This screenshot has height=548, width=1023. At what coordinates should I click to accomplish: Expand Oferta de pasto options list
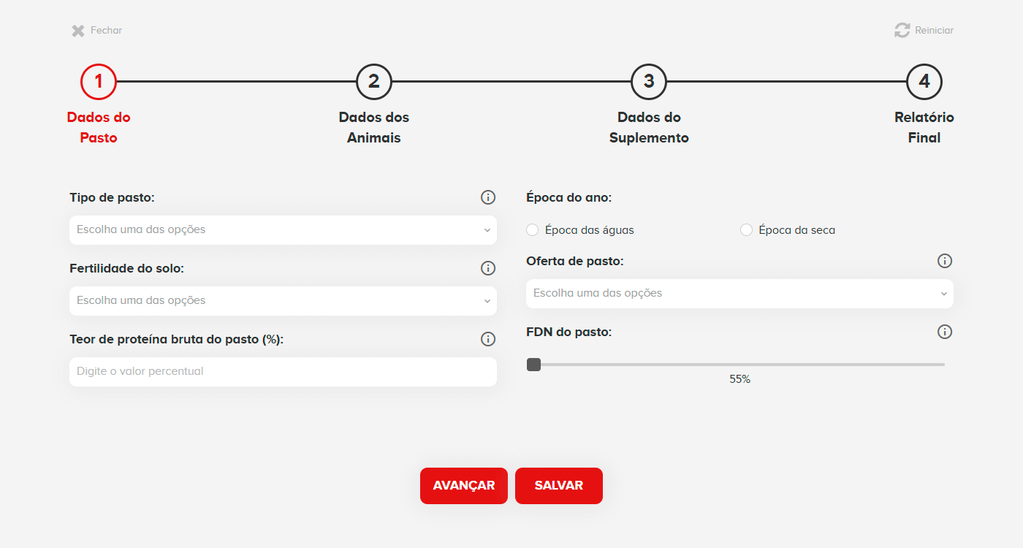pyautogui.click(x=739, y=293)
